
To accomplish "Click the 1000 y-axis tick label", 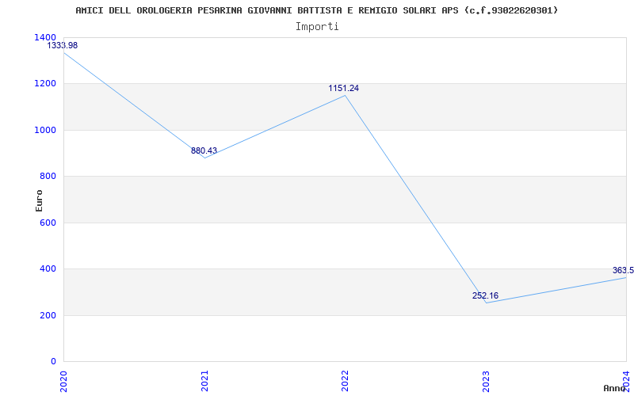I will click(x=46, y=130).
